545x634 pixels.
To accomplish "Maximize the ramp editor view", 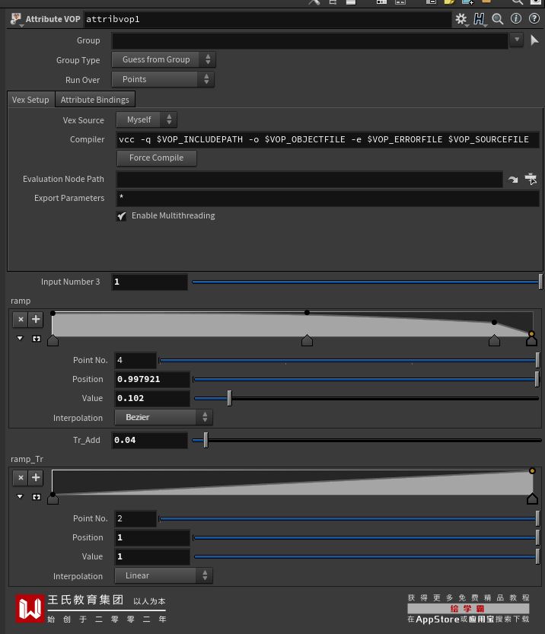I will (37, 339).
